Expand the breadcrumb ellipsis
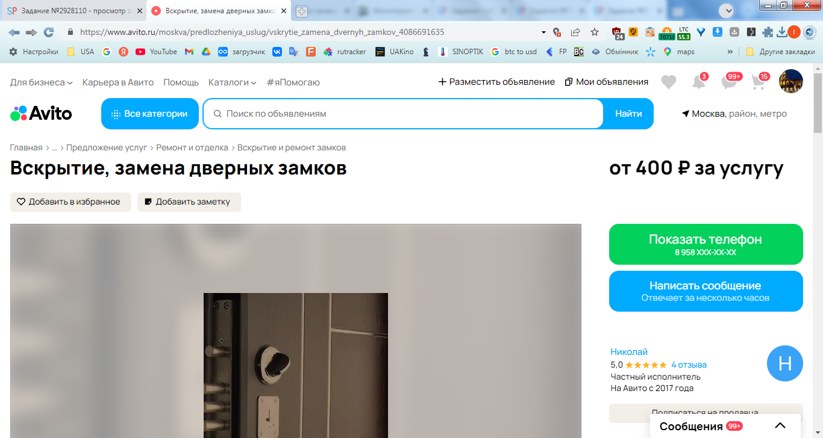The image size is (823, 438). [54, 147]
